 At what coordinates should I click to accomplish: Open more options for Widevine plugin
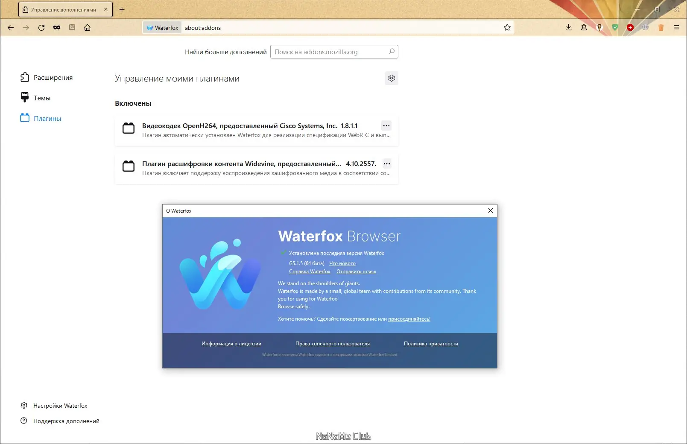387,164
